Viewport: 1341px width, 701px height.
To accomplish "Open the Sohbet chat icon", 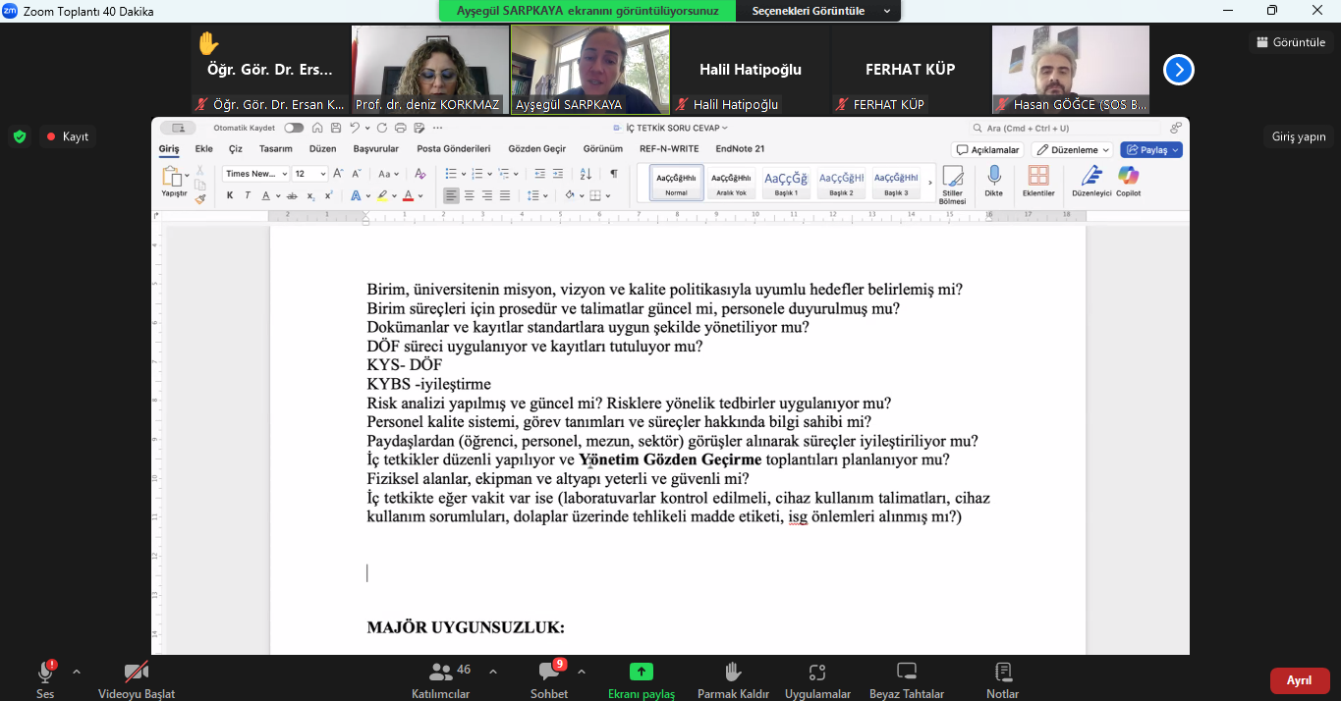I will tap(548, 673).
